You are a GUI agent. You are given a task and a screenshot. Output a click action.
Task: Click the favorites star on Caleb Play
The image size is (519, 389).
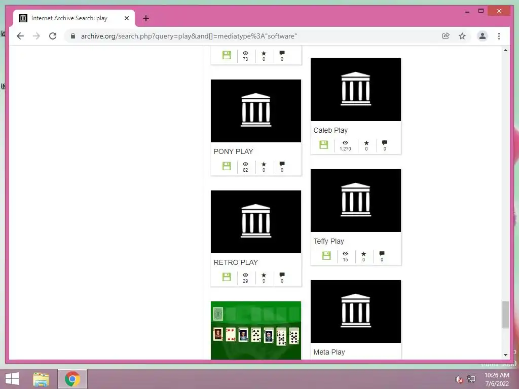[x=366, y=143]
